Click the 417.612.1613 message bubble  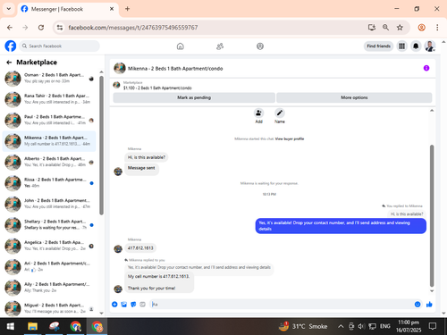pyautogui.click(x=140, y=248)
